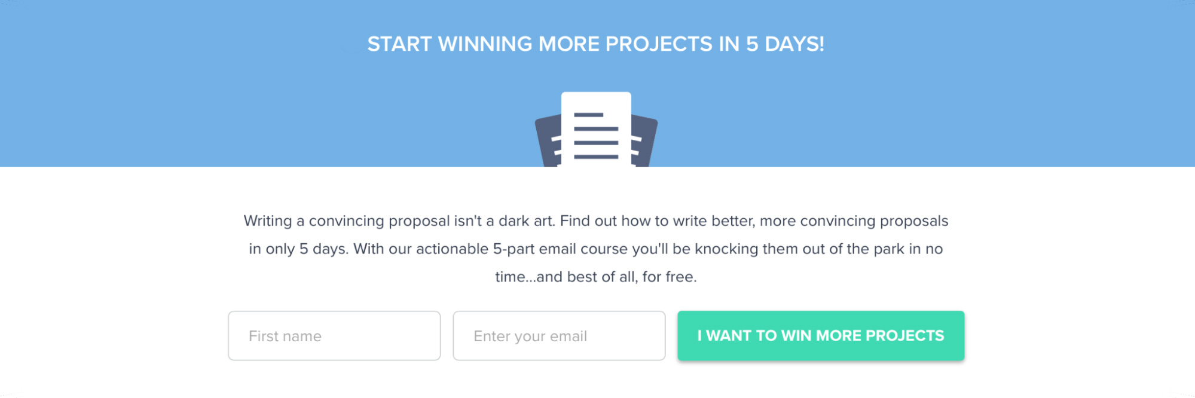The width and height of the screenshot is (1195, 398).
Task: Click the white area below the signup form
Action: [596, 382]
